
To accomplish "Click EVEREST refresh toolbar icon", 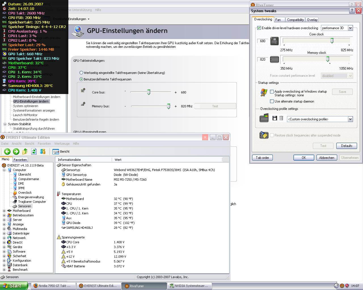I will click(x=34, y=152).
